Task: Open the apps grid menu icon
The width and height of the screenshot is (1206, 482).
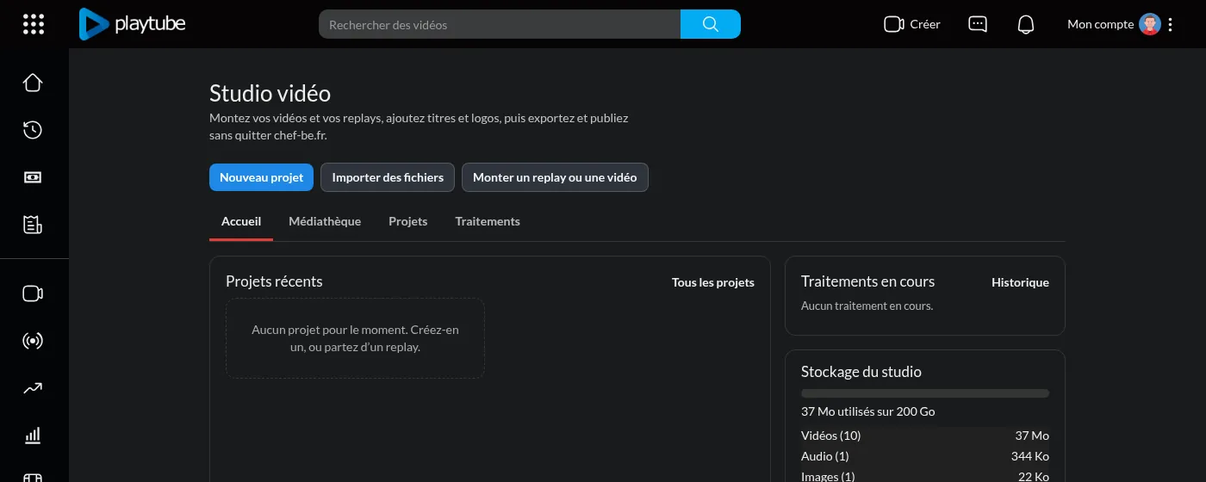Action: [33, 24]
